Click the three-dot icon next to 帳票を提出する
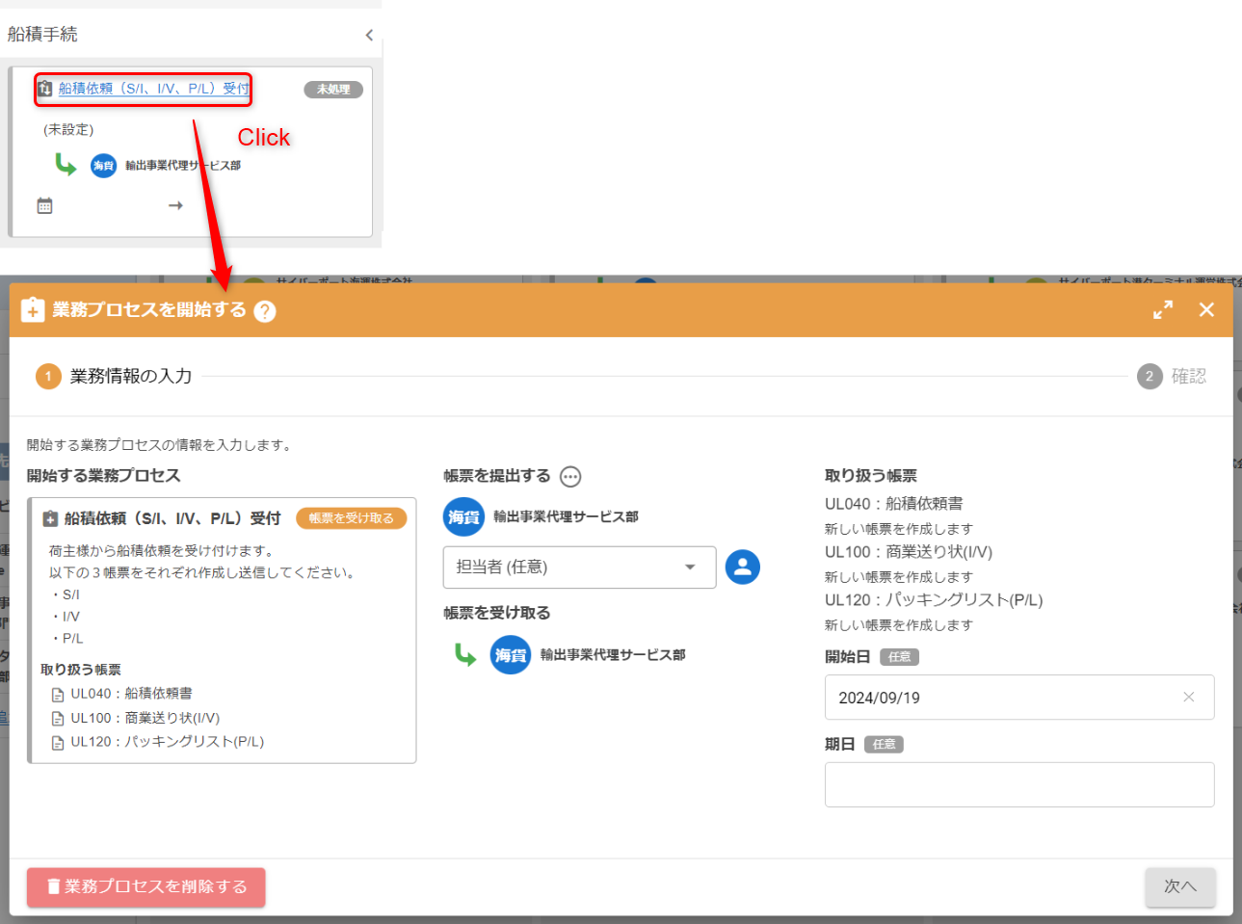Image resolution: width=1242 pixels, height=924 pixels. point(570,477)
